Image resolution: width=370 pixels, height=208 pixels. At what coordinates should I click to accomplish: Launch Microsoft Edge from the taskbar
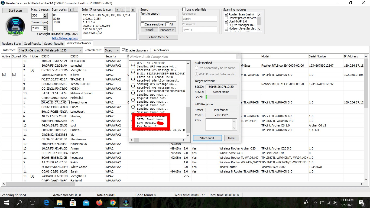46,203
